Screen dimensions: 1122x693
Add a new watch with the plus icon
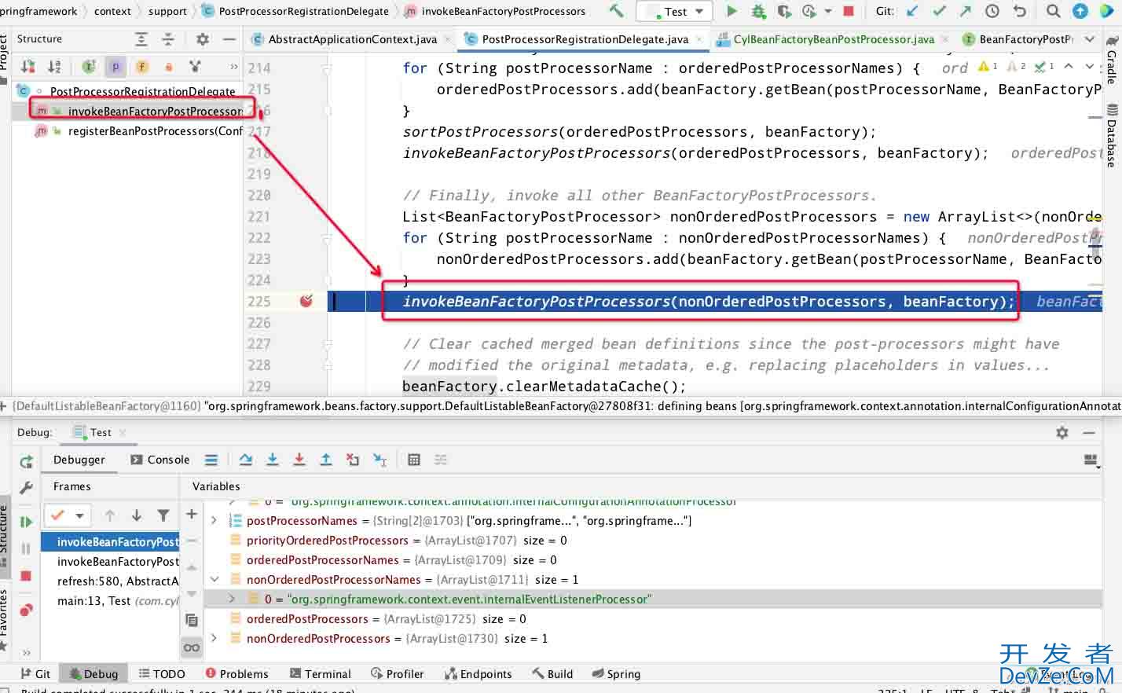191,514
